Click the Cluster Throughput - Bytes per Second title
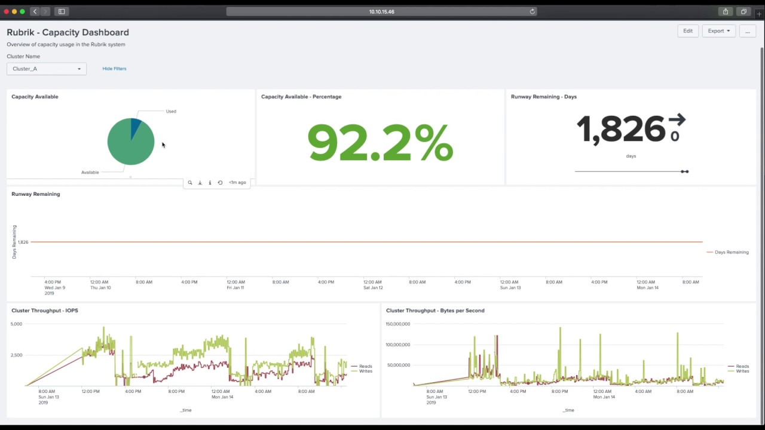This screenshot has height=430, width=765. click(x=435, y=311)
